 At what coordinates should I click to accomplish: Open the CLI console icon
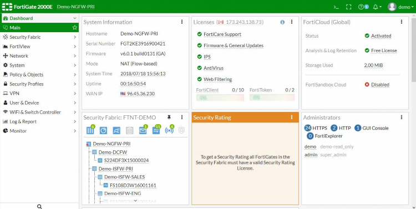(336, 7)
